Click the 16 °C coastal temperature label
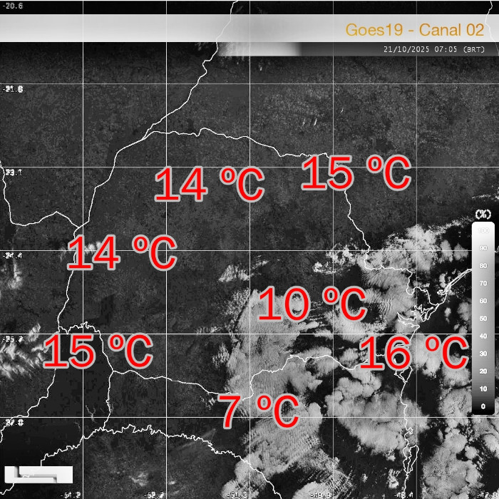This screenshot has height=499, width=499. point(413,354)
